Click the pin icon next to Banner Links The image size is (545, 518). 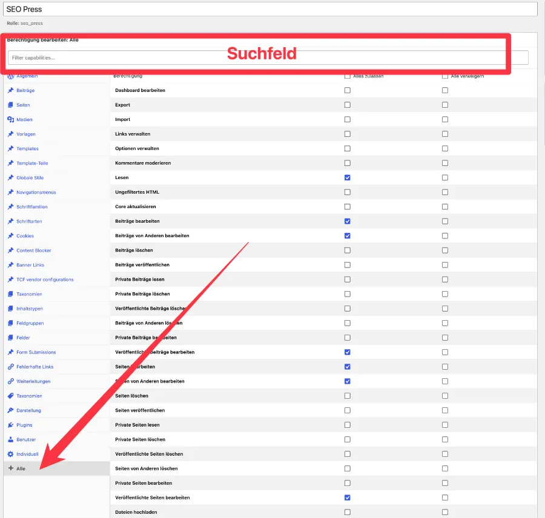point(10,265)
